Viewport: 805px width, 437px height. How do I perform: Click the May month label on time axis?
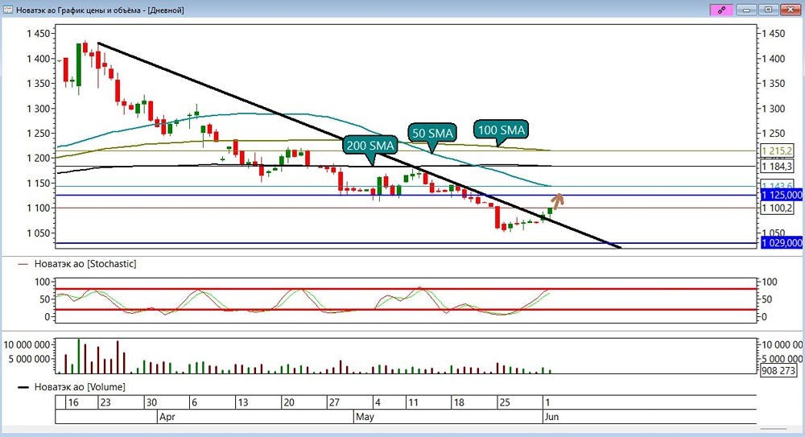[x=365, y=416]
